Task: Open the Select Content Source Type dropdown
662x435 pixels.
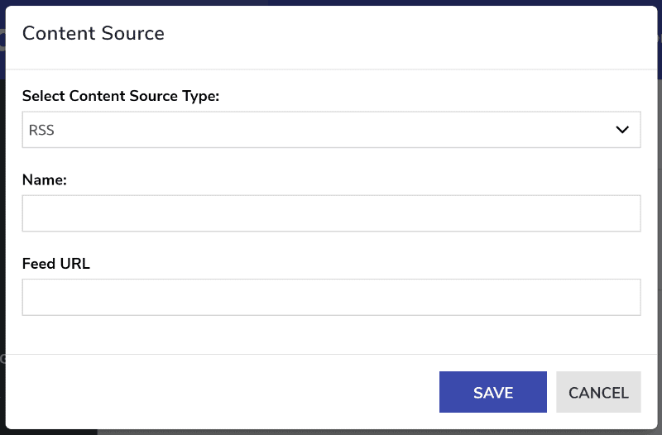Action: 332,130
